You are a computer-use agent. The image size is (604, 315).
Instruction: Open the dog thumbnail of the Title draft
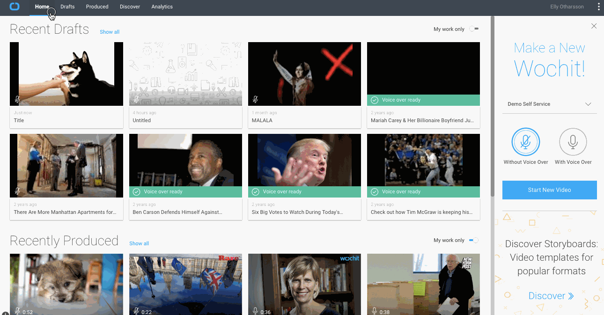66,74
